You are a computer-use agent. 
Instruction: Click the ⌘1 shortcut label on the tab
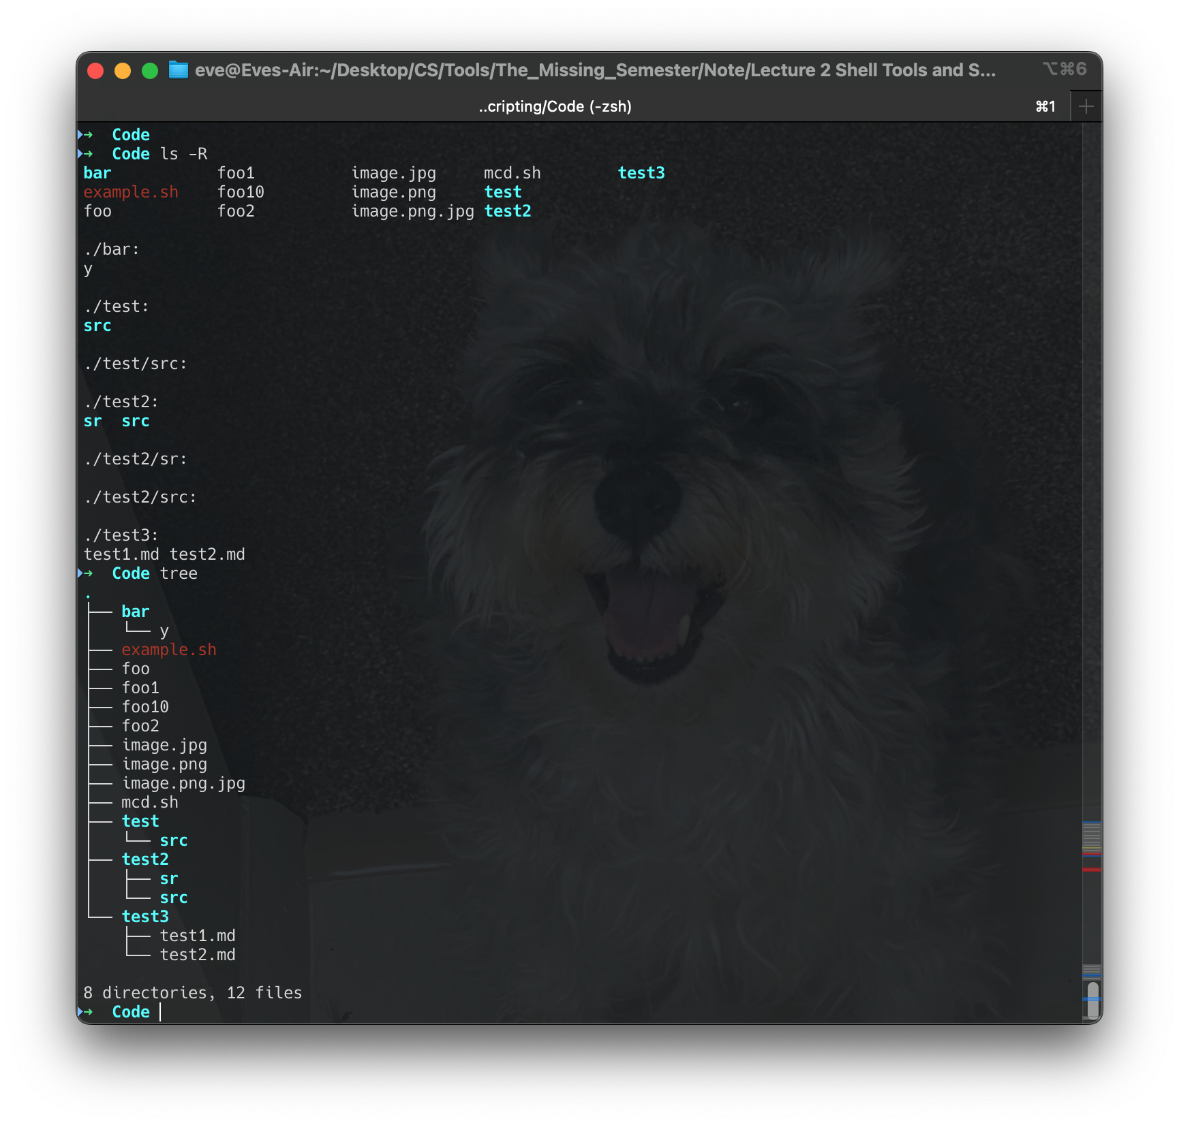1045,106
